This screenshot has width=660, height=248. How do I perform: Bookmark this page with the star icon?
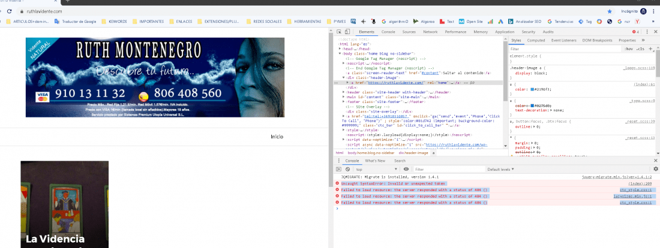(x=610, y=11)
